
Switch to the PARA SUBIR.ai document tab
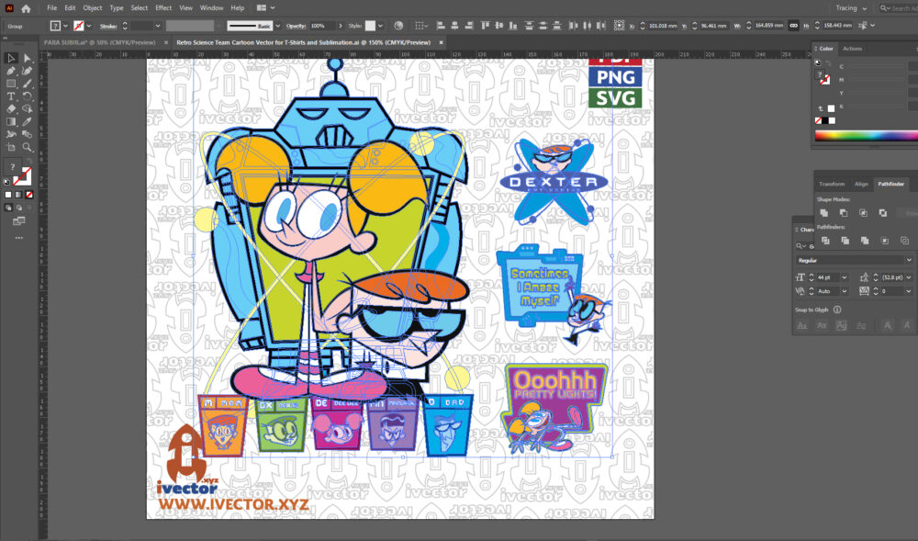pyautogui.click(x=99, y=43)
